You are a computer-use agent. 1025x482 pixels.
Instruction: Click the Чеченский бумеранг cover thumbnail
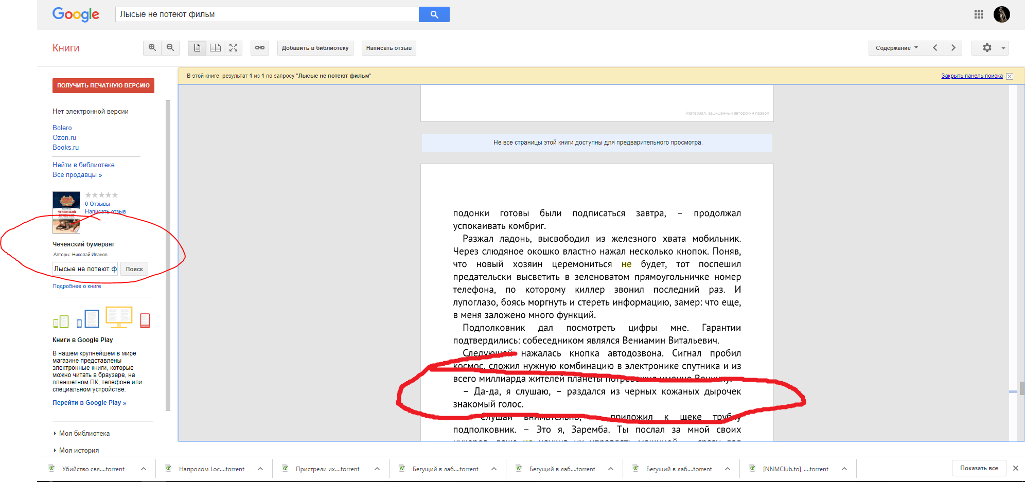click(66, 212)
